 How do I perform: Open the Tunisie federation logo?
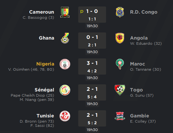click(x=65, y=116)
